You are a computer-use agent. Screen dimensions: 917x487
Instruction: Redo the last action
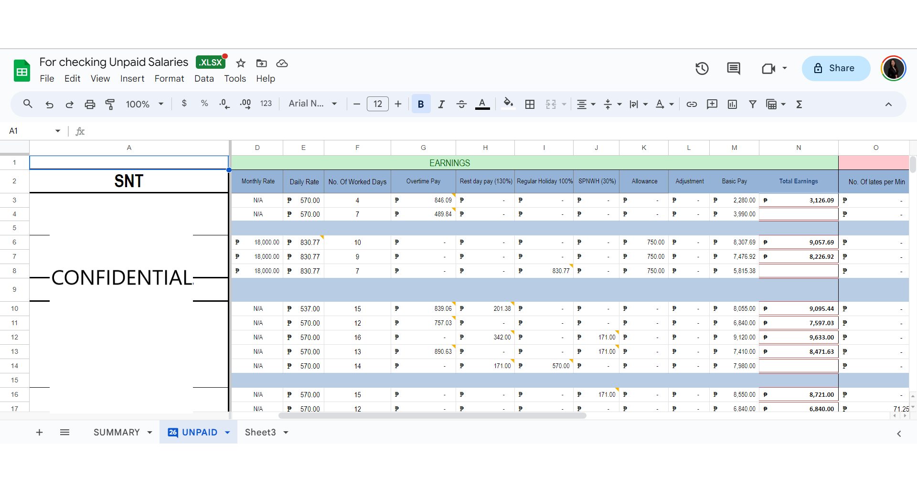coord(69,104)
